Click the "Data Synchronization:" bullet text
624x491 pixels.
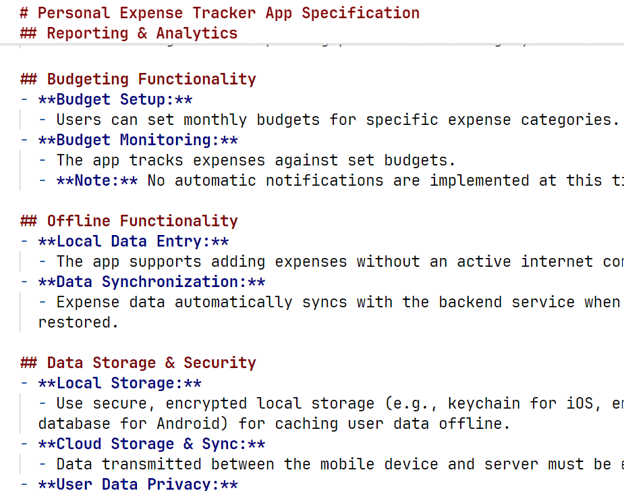152,282
